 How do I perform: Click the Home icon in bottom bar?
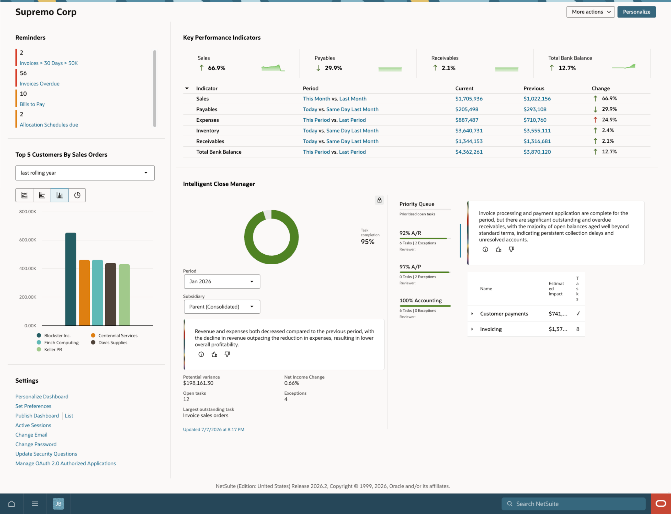(12, 504)
